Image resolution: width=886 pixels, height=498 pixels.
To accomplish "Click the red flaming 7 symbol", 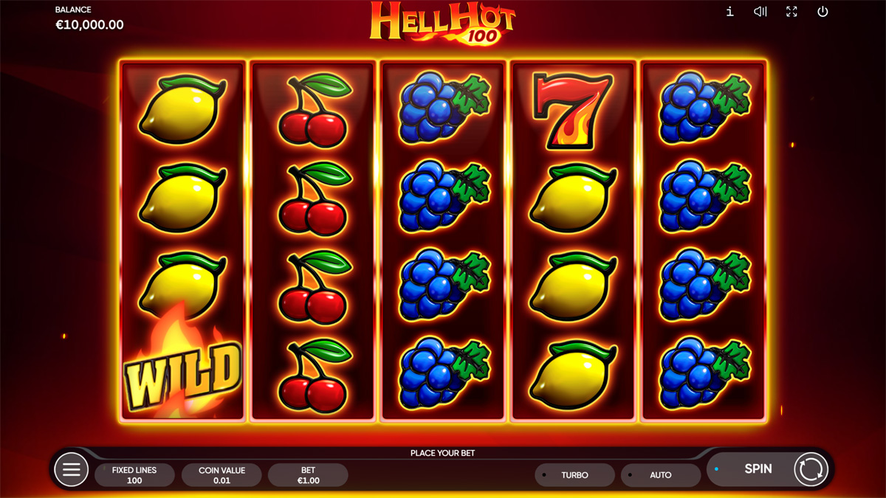I will pos(573,110).
